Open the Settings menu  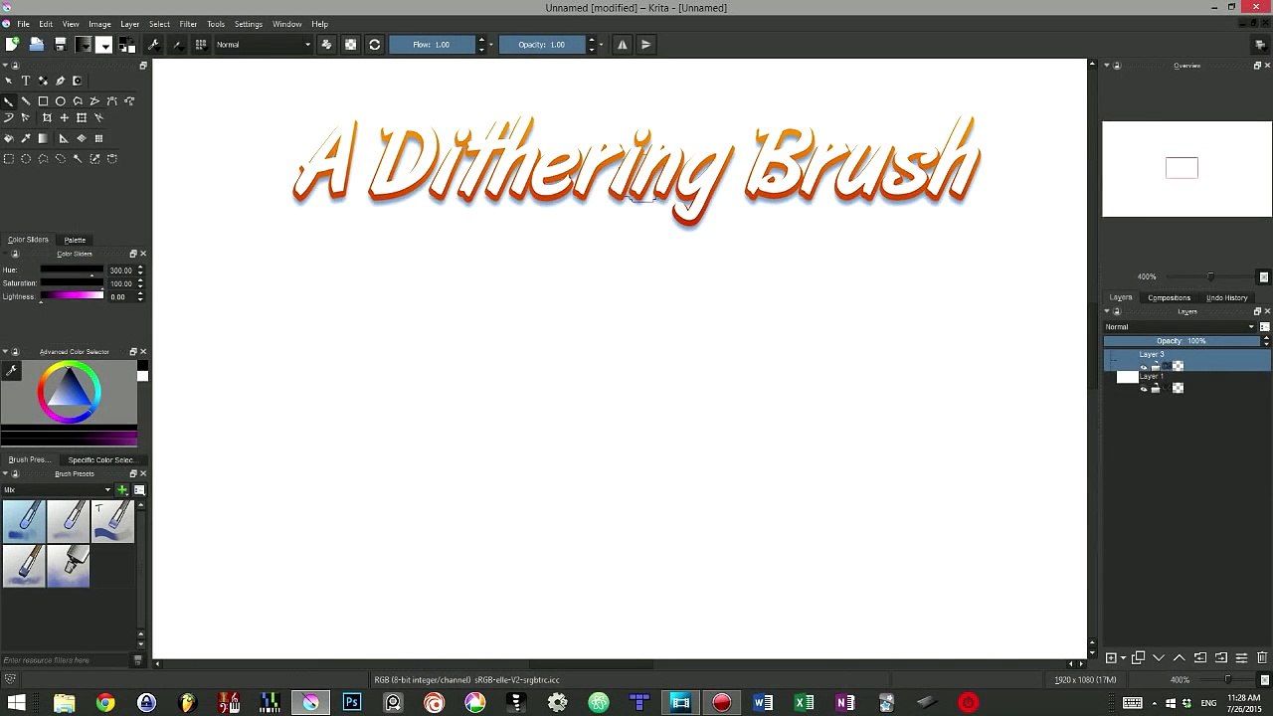pyautogui.click(x=249, y=24)
